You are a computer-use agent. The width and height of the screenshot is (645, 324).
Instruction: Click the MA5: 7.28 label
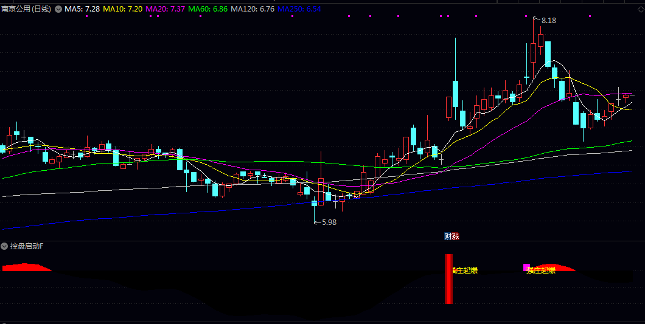tap(82, 9)
